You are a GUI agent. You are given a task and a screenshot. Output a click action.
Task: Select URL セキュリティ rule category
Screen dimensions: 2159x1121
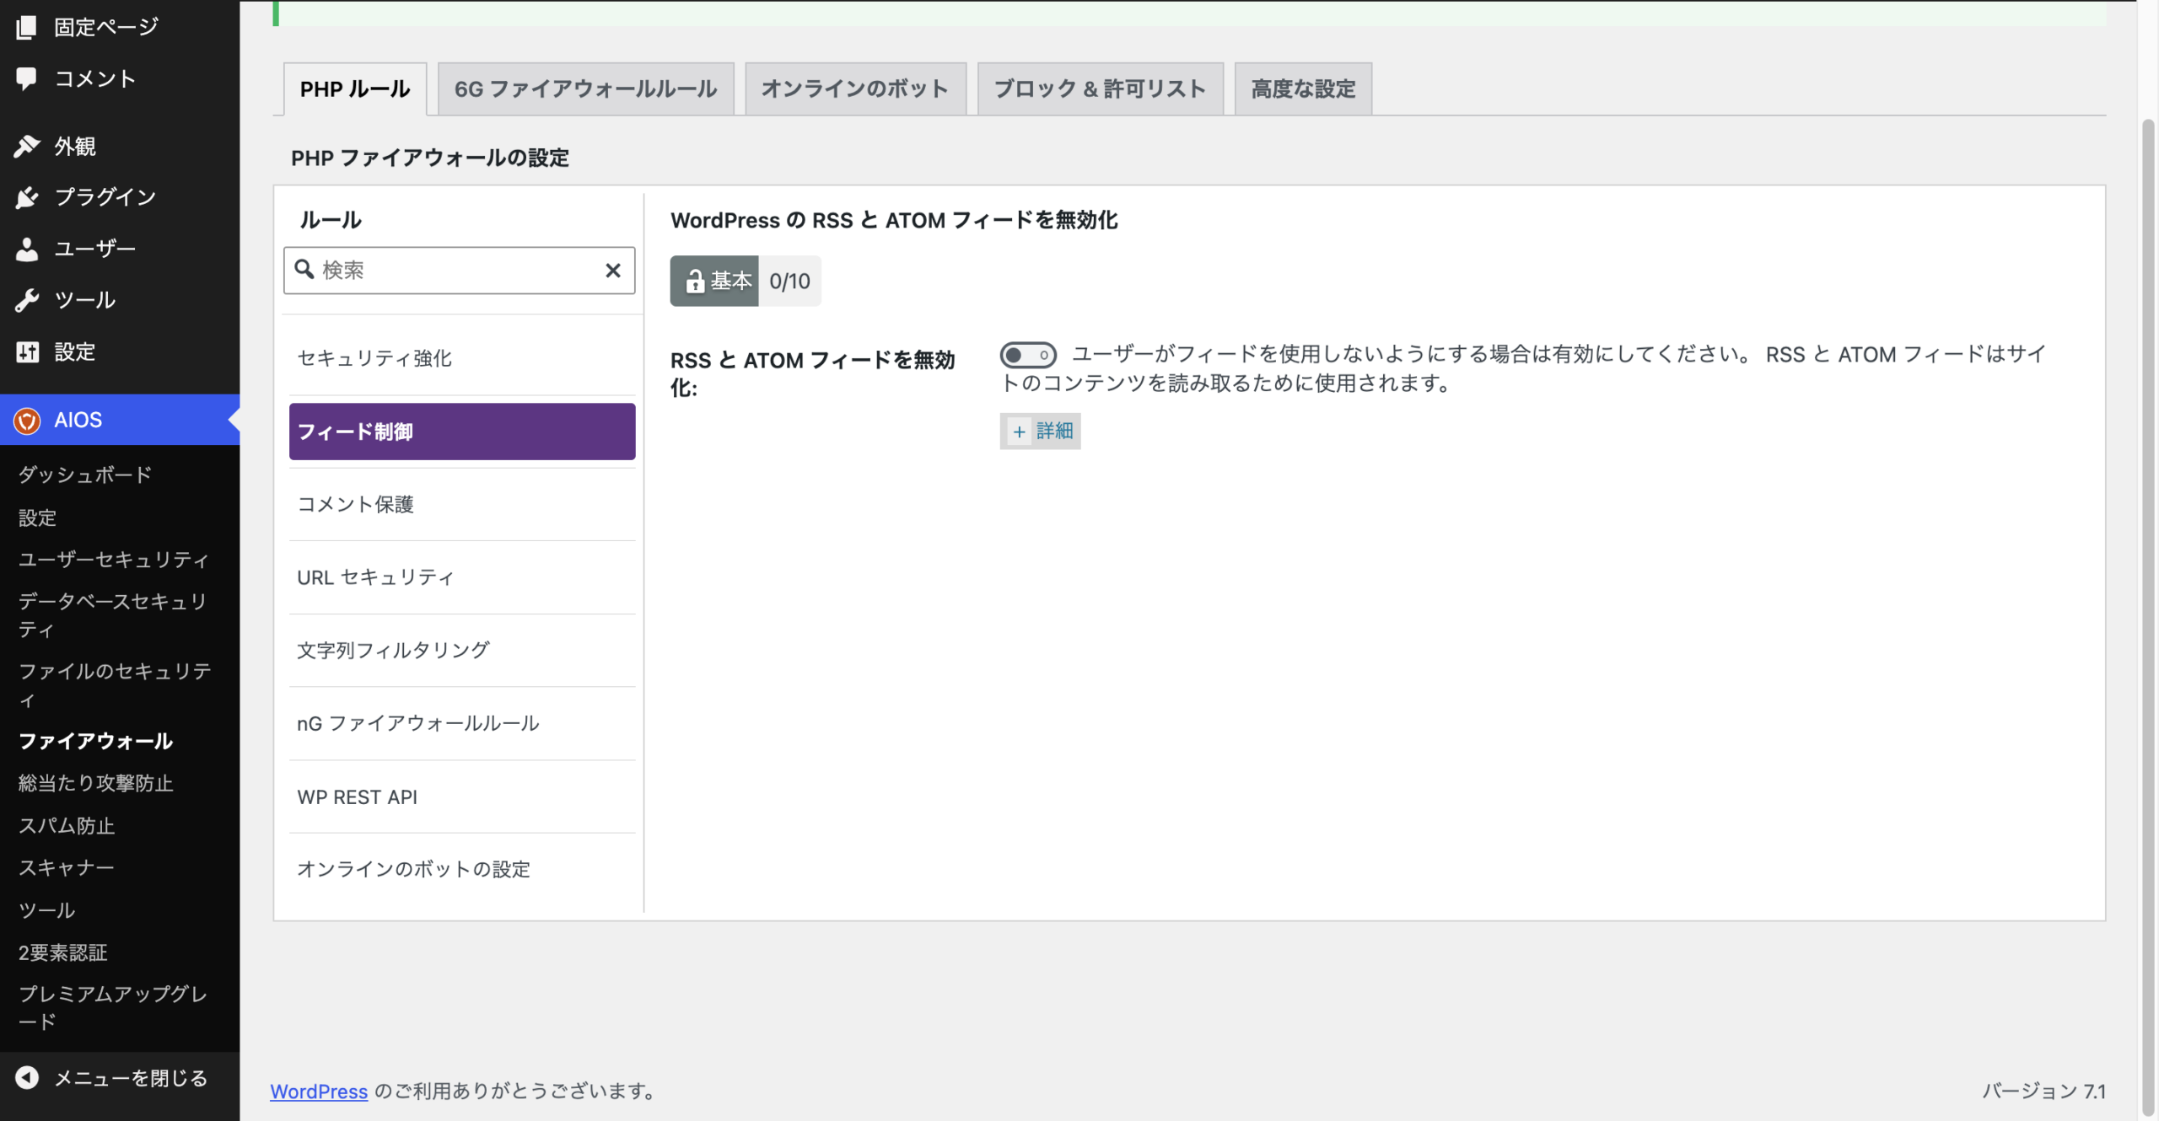click(461, 577)
